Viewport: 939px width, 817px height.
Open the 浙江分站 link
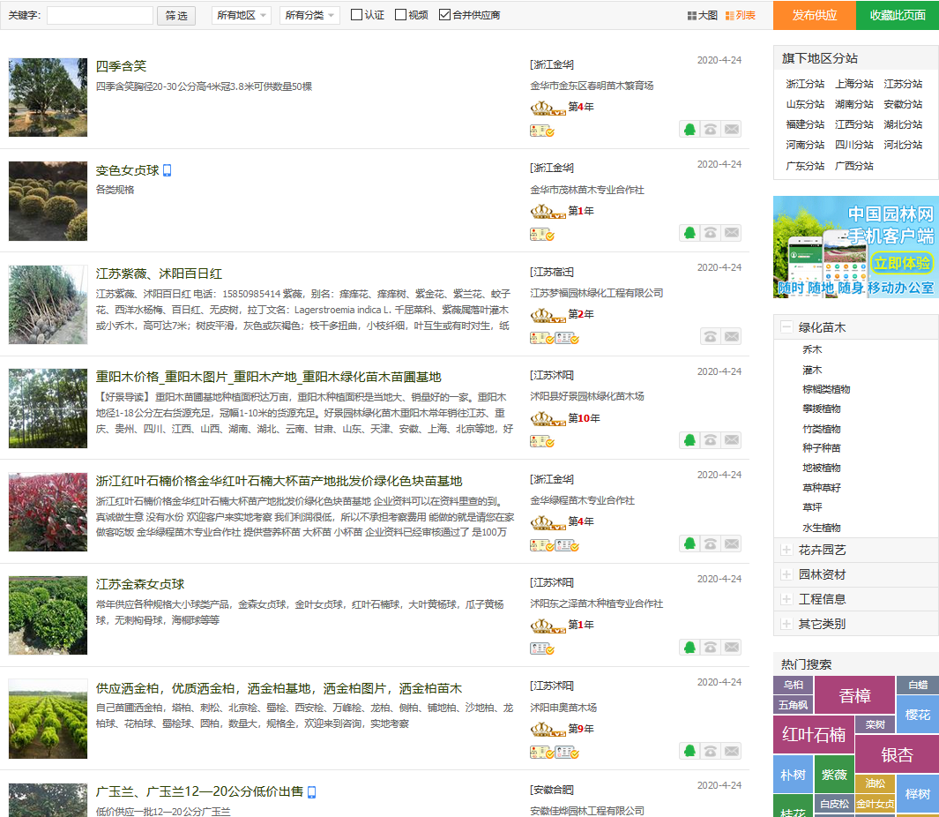click(x=805, y=84)
